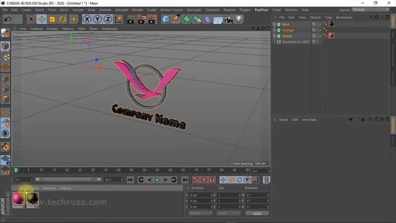This screenshot has width=396, height=223.
Task: Click the H rotation input field
Action: click(257, 195)
